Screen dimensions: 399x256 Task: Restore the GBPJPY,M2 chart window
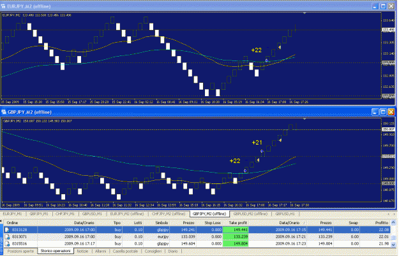point(383,112)
